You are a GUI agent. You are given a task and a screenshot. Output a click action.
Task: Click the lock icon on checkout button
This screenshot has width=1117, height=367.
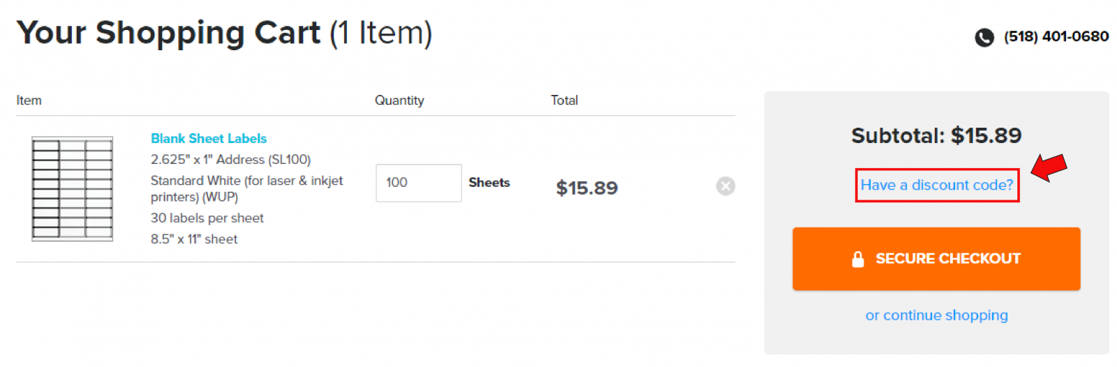click(858, 260)
